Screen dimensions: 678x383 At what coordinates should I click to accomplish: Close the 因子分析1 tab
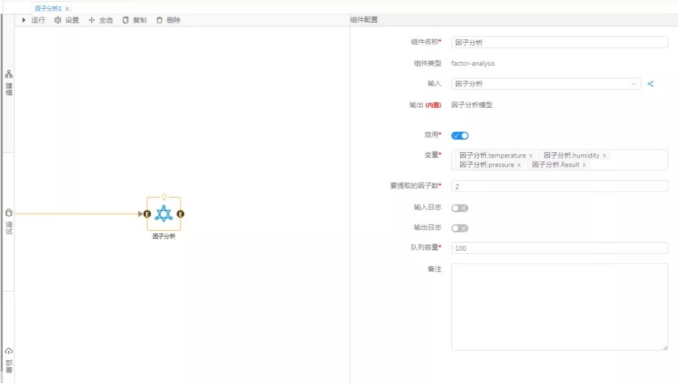point(67,9)
